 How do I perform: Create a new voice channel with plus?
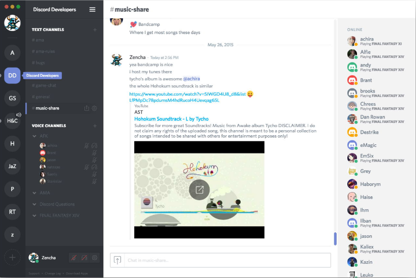point(95,126)
